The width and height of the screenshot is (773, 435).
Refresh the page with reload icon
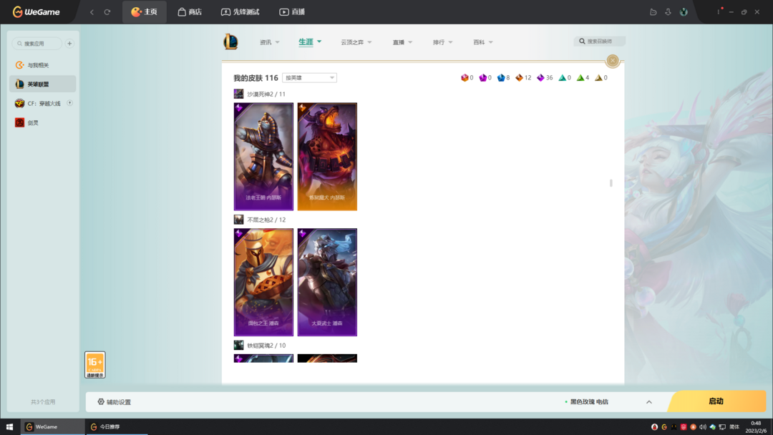107,12
